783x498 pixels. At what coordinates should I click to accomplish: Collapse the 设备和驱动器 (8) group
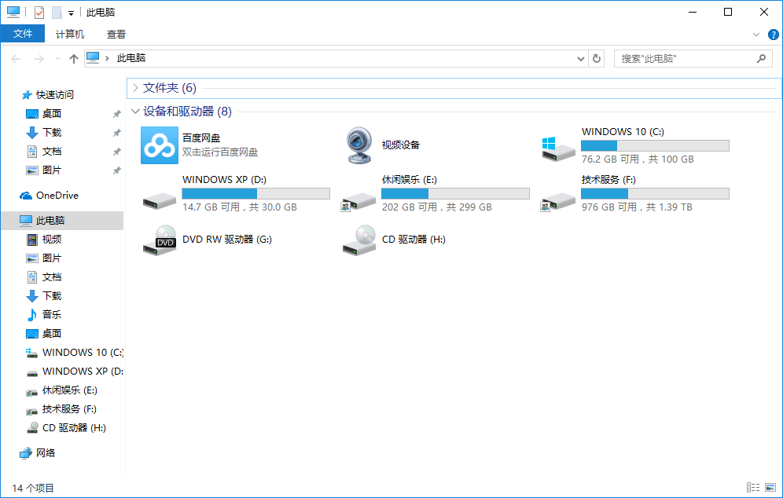point(136,112)
